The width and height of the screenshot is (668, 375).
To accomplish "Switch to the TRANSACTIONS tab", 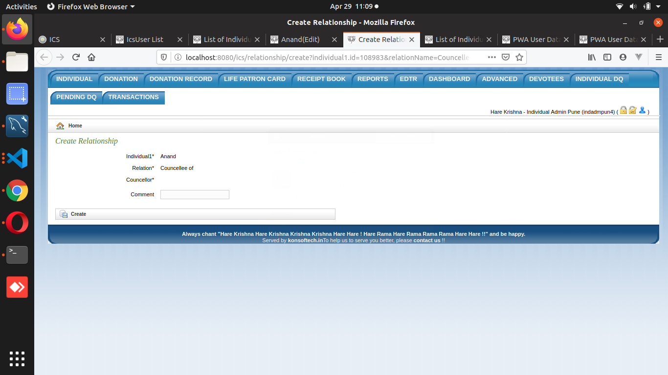I will coord(133,97).
